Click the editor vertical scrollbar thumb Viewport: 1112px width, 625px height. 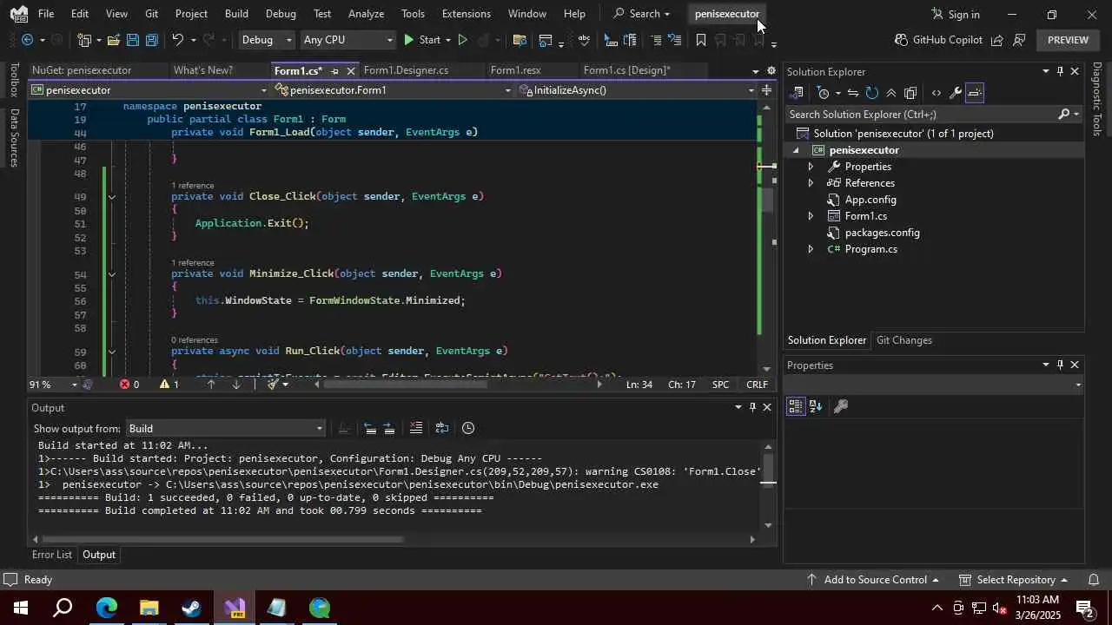[767, 200]
